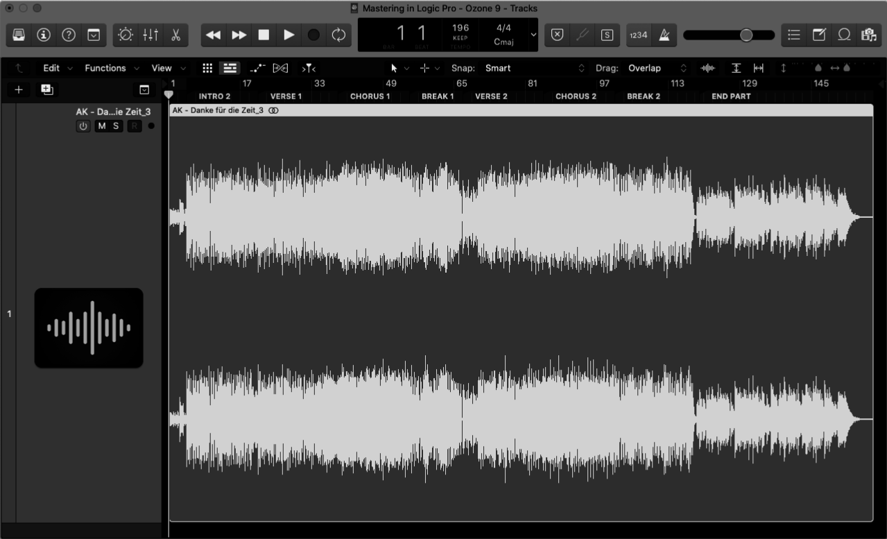Open the Edit menu in tracks area

(51, 68)
